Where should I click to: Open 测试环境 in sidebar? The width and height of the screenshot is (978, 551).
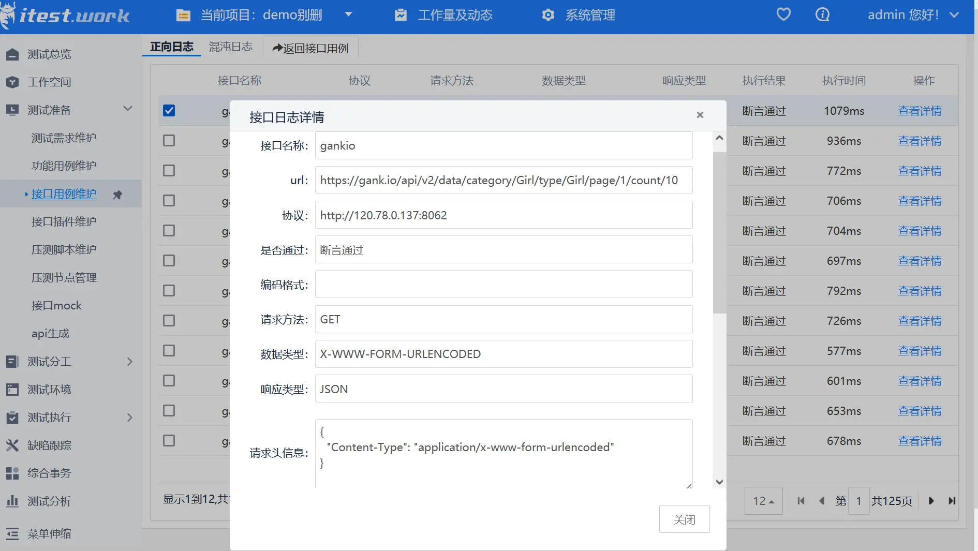[49, 390]
